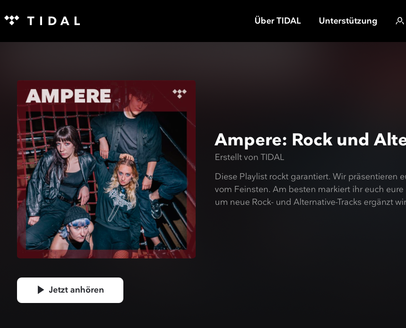Click the small TIDAL logo on cover art

[180, 93]
